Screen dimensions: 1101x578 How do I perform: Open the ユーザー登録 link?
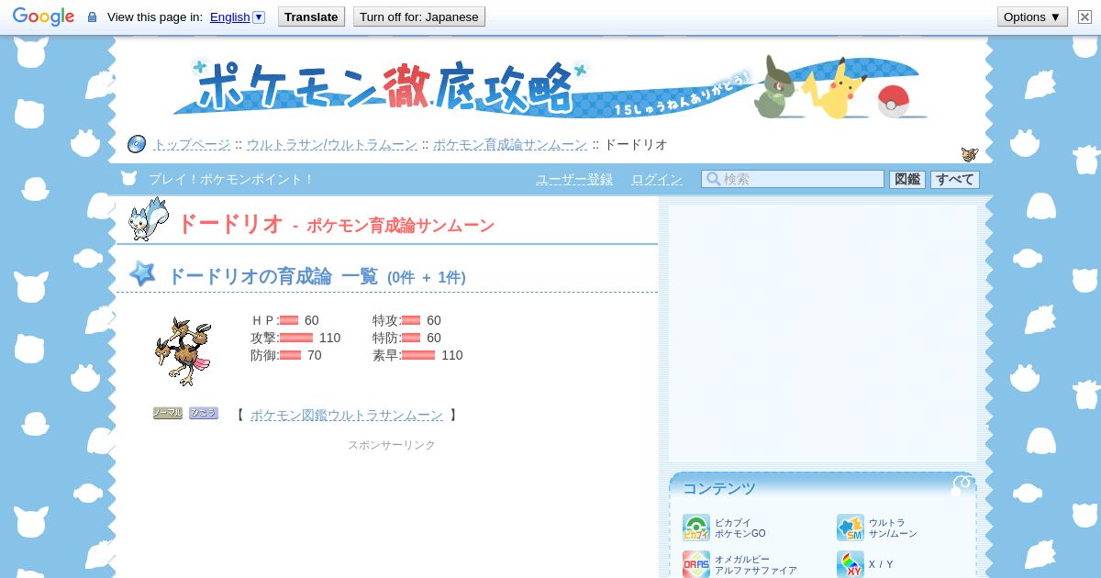[x=574, y=180]
